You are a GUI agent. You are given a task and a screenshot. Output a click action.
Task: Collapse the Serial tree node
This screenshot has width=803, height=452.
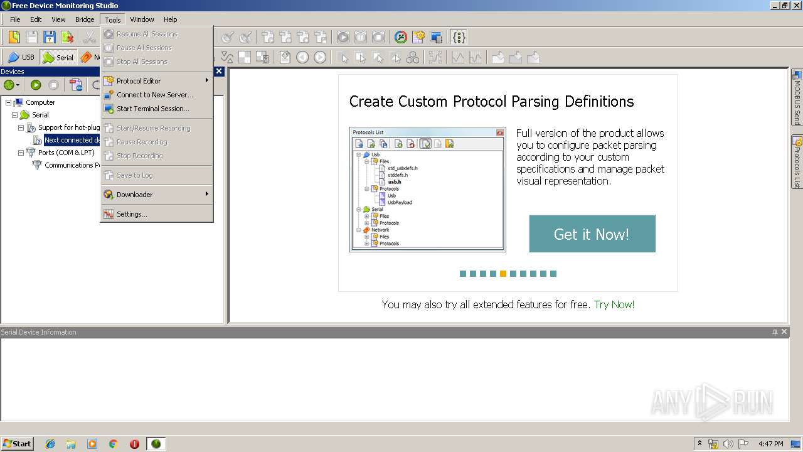(x=14, y=115)
